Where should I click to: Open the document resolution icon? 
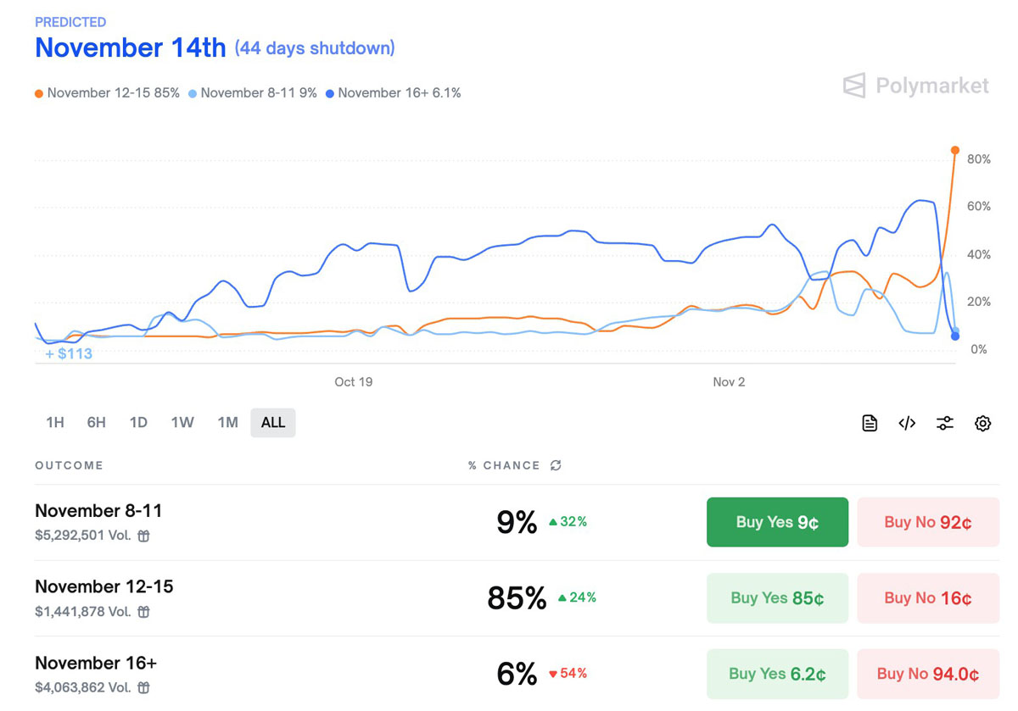coord(870,423)
